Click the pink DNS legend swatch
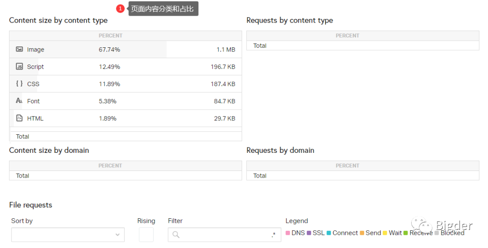The image size is (488, 248). (288, 233)
